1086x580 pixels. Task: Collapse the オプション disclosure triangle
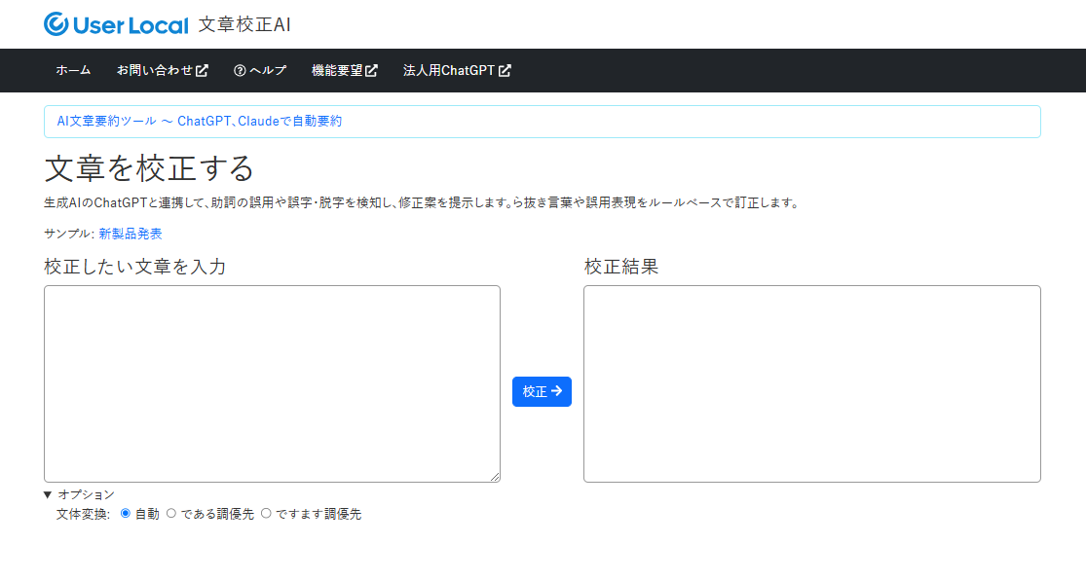coord(49,494)
